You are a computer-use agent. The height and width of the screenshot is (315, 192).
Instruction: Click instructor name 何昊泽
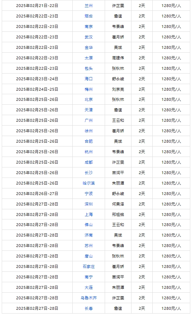pos(118,204)
